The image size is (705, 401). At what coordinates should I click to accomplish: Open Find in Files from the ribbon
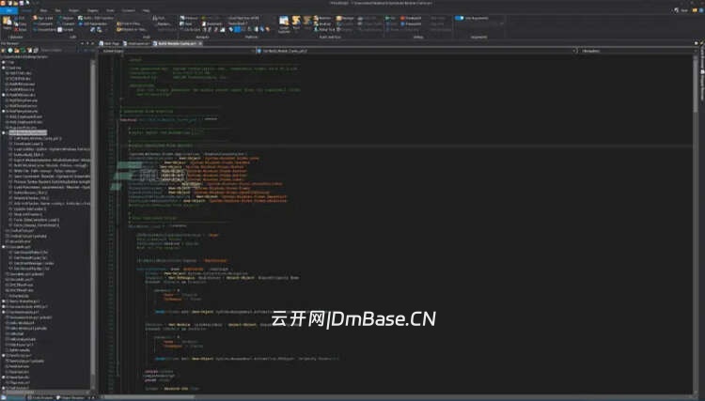(129, 23)
